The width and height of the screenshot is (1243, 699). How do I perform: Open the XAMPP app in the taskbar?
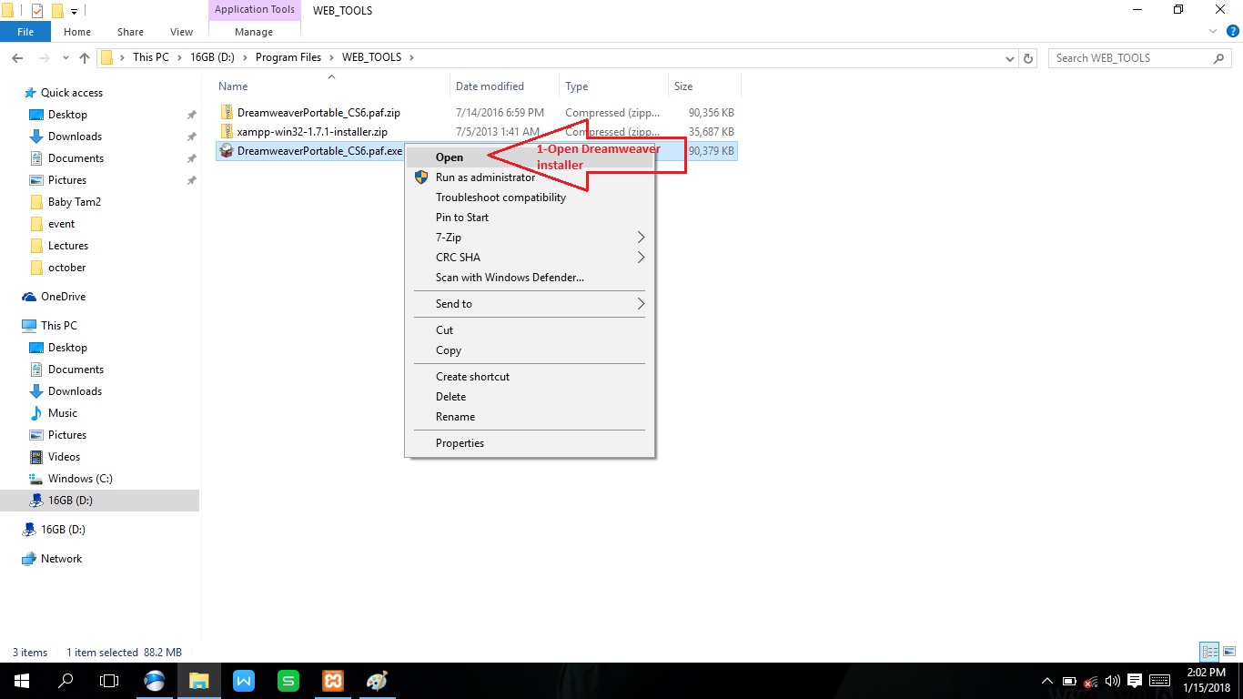(x=332, y=681)
